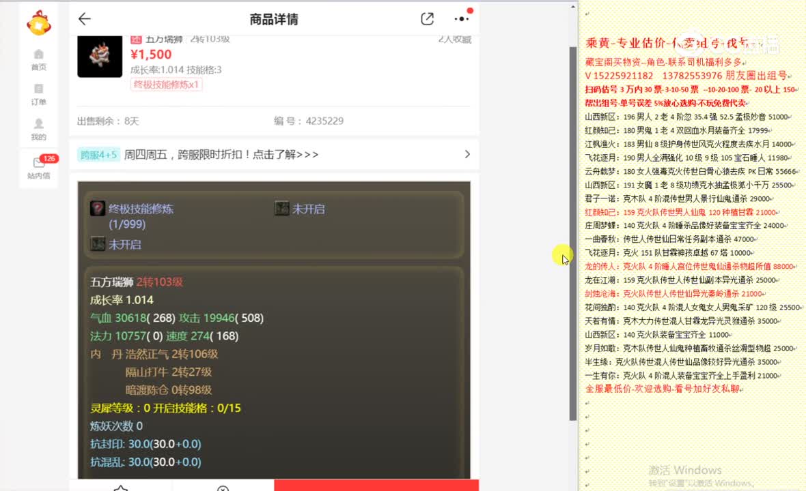Click the 抗封印: 30.0 line
The height and width of the screenshot is (491, 806).
(x=145, y=445)
